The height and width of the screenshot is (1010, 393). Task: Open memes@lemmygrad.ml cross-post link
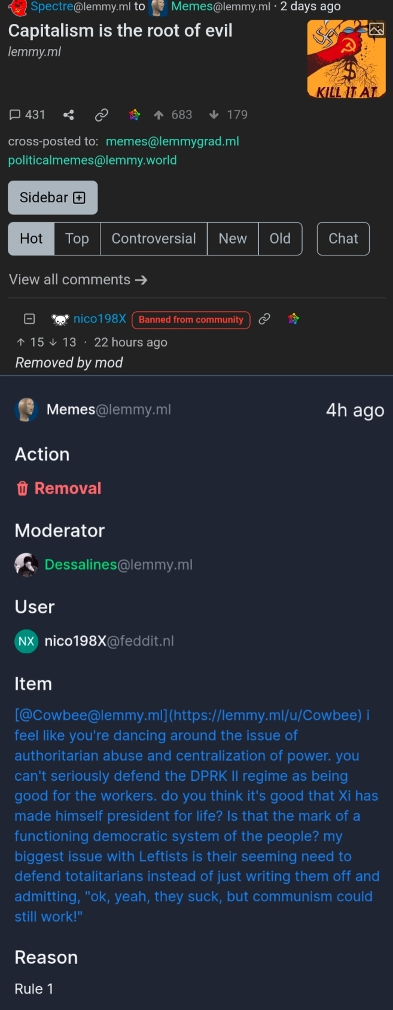point(172,142)
